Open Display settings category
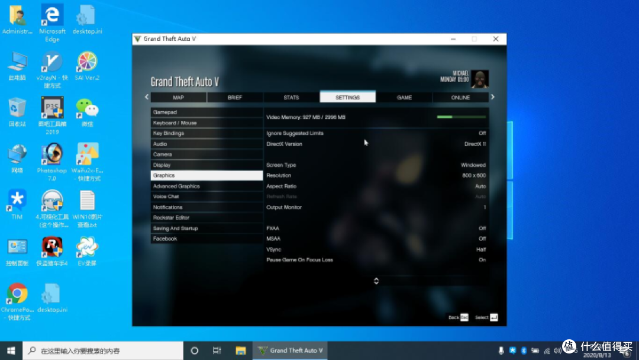The height and width of the screenshot is (360, 639). 206,165
